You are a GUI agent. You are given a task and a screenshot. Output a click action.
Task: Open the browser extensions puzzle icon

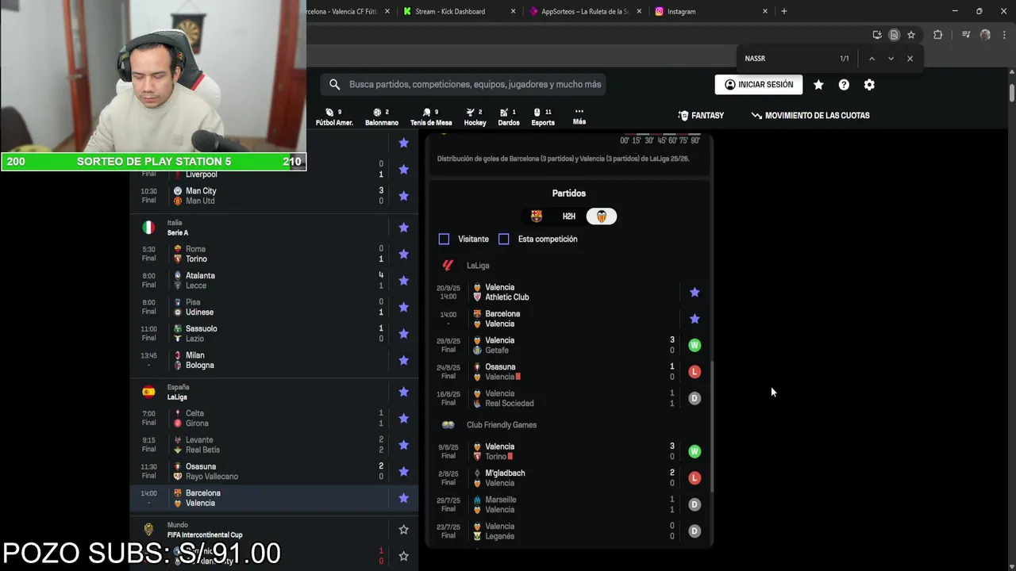coord(937,35)
